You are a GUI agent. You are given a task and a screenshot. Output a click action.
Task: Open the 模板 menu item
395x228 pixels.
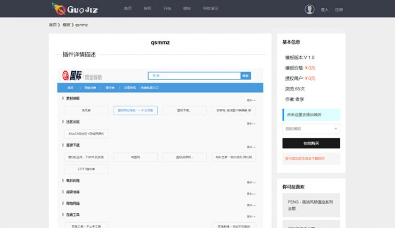[x=187, y=8]
